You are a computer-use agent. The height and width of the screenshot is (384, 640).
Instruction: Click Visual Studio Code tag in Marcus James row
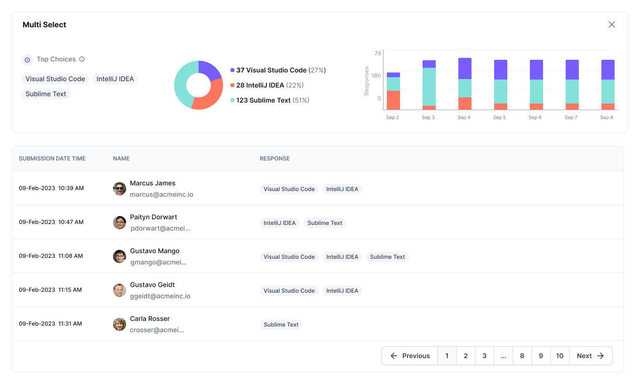pos(289,189)
